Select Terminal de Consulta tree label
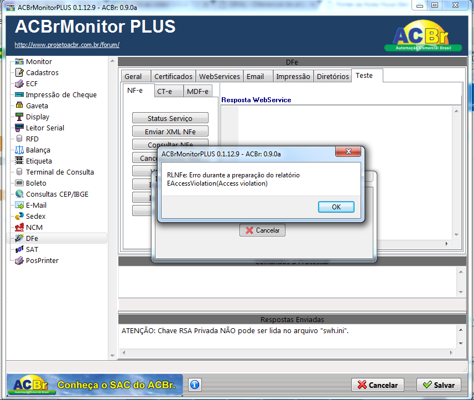Viewport: 474px width, 400px height. click(x=60, y=172)
